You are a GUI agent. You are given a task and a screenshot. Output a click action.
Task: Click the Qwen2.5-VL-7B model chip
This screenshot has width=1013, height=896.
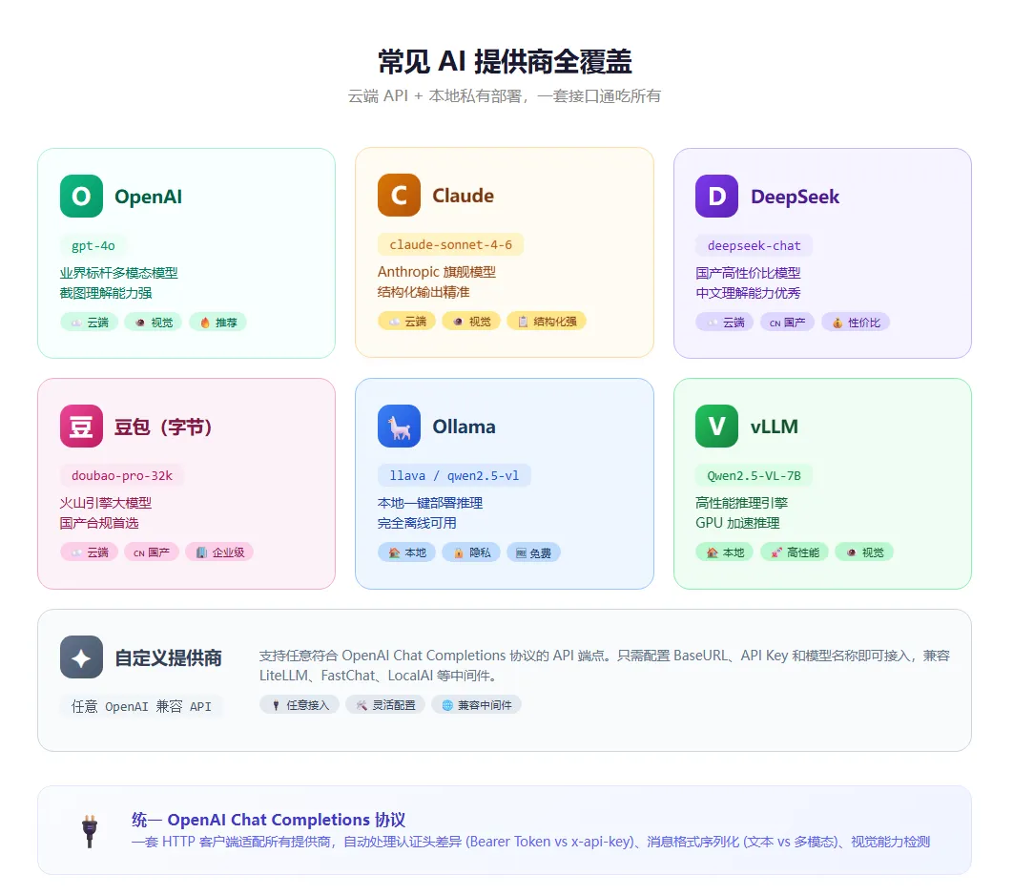(x=754, y=476)
